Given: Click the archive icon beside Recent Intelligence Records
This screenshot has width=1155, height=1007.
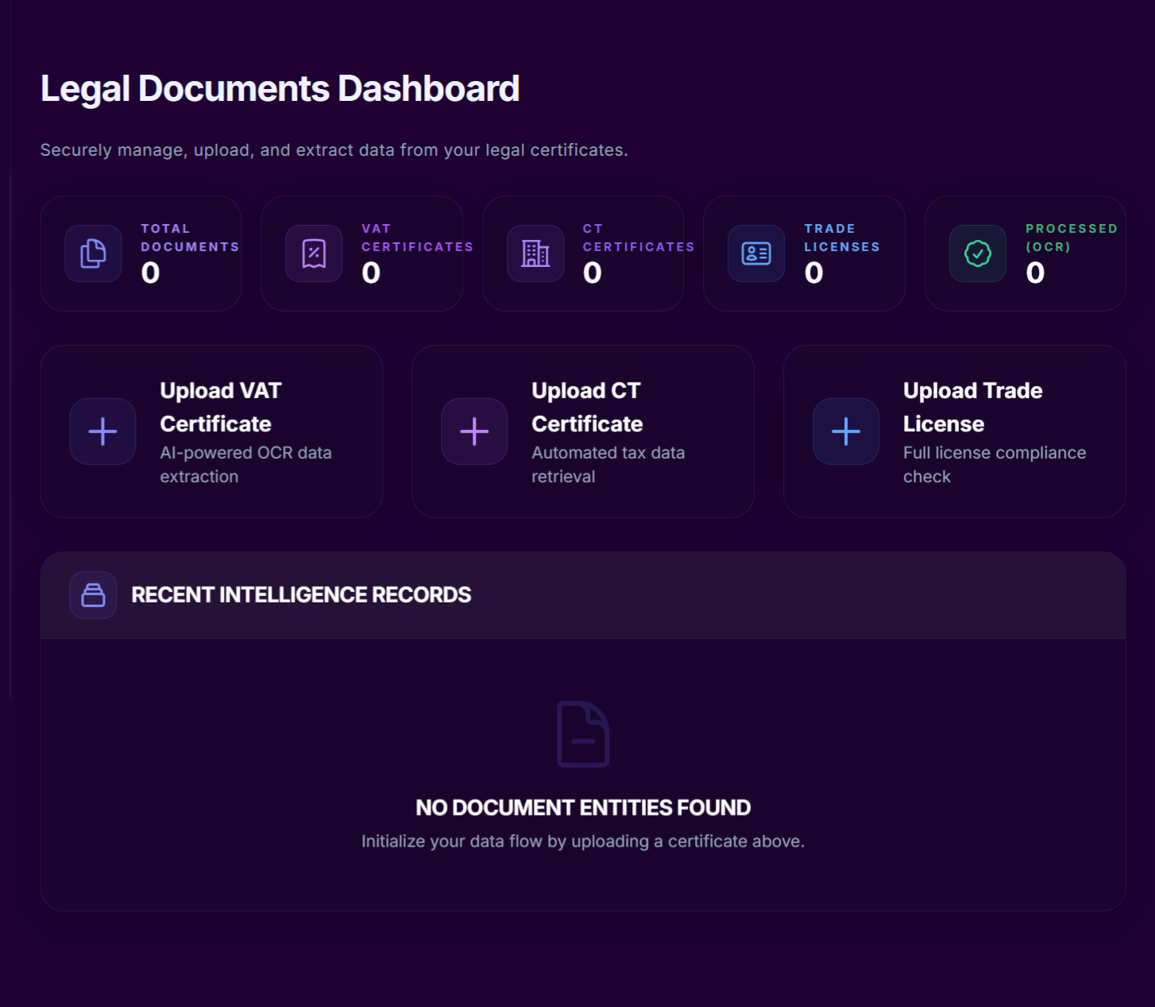Looking at the screenshot, I should [x=93, y=595].
